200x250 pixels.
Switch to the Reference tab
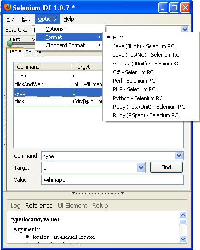click(x=39, y=205)
